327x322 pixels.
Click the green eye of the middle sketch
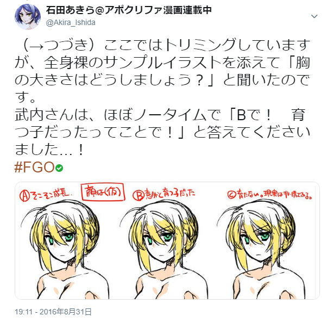(168, 237)
